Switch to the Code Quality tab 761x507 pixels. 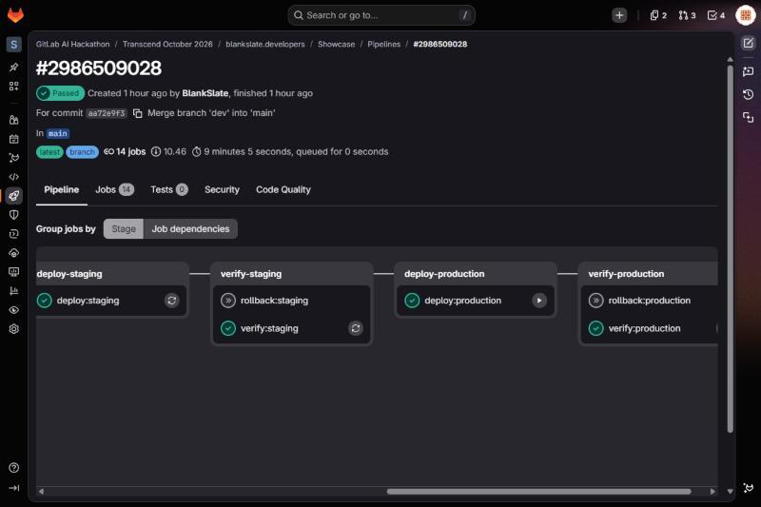click(283, 189)
